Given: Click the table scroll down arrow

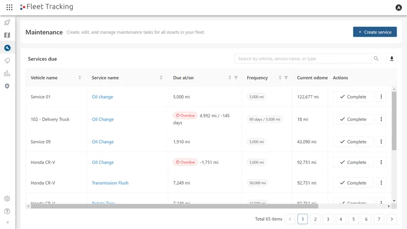Looking at the screenshot, I should click(394, 201).
